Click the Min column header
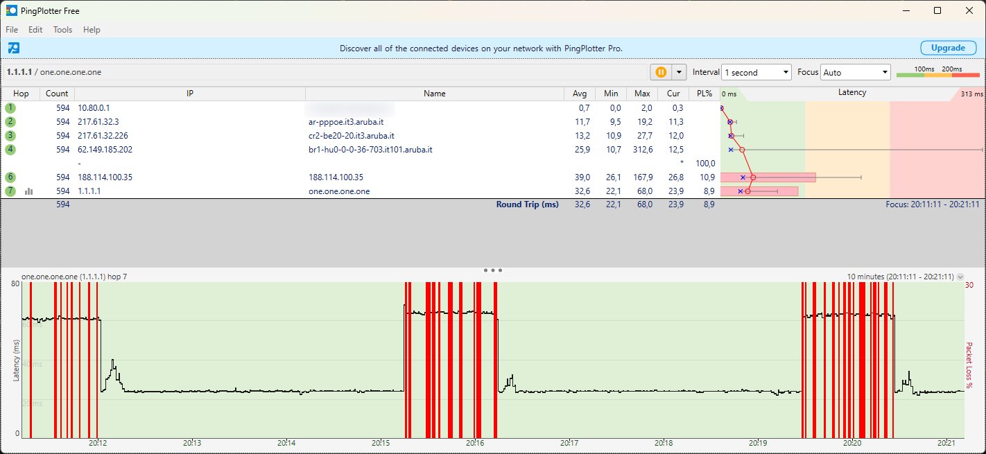Screen dimensions: 986x454 611,94
